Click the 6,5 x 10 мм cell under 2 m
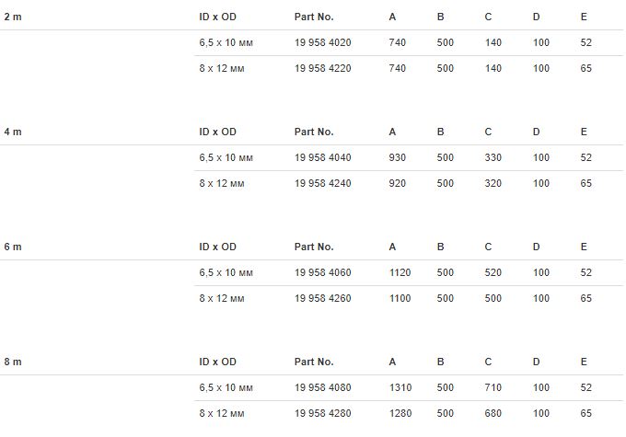Viewport: 626px width, 437px height. (x=225, y=43)
